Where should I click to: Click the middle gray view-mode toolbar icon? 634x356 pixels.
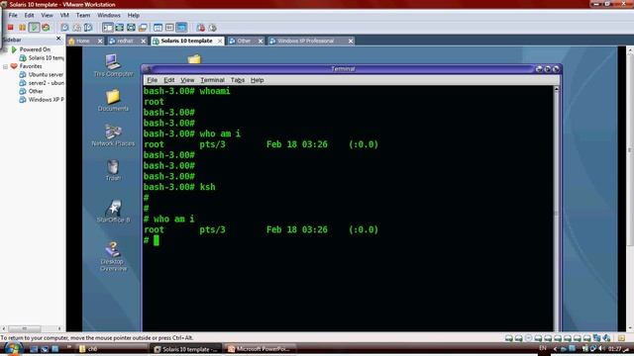pyautogui.click(x=169, y=28)
